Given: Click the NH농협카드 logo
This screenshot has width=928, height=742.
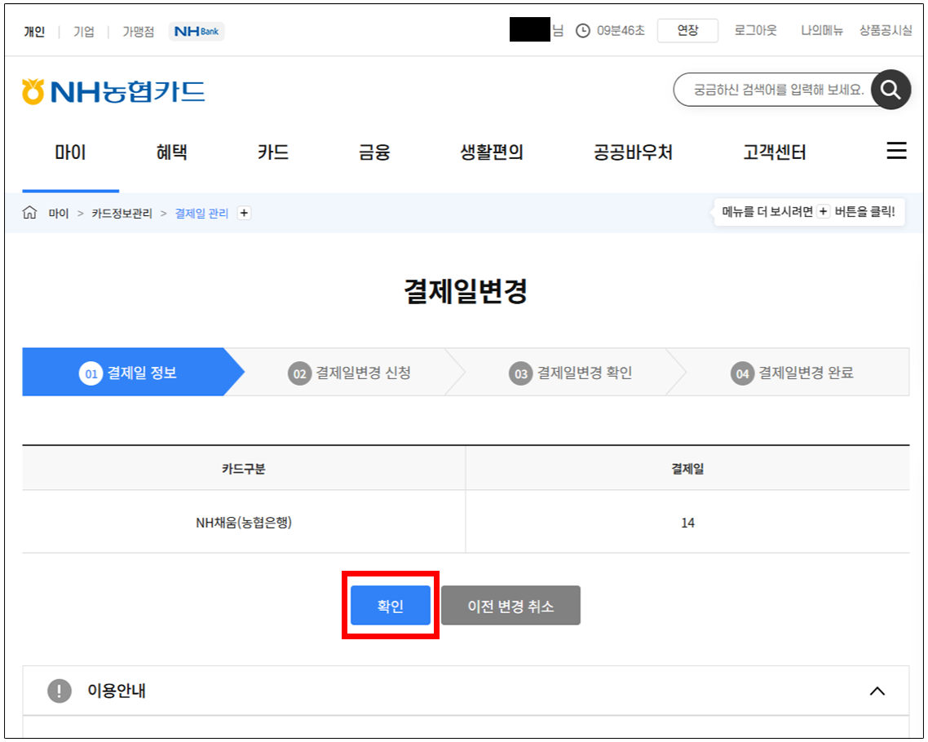Looking at the screenshot, I should click(x=113, y=92).
